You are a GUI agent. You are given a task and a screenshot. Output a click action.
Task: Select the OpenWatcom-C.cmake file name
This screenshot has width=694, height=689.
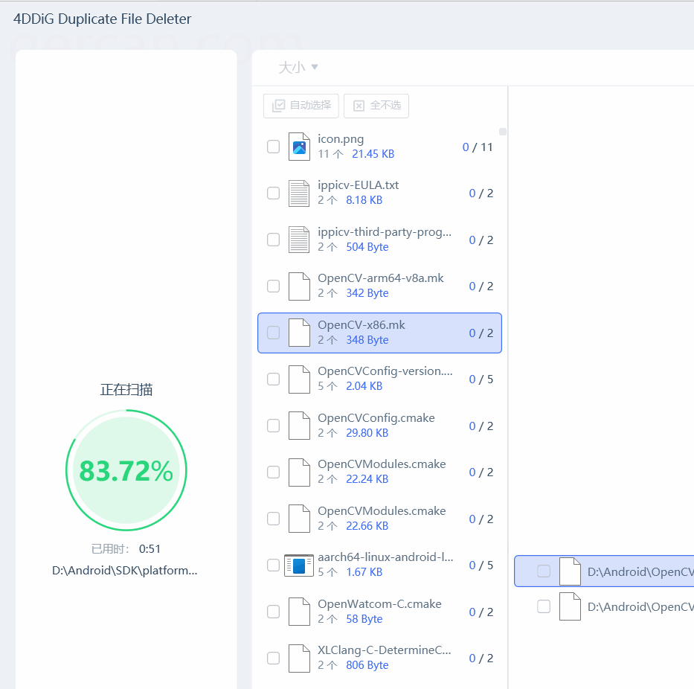click(x=379, y=604)
